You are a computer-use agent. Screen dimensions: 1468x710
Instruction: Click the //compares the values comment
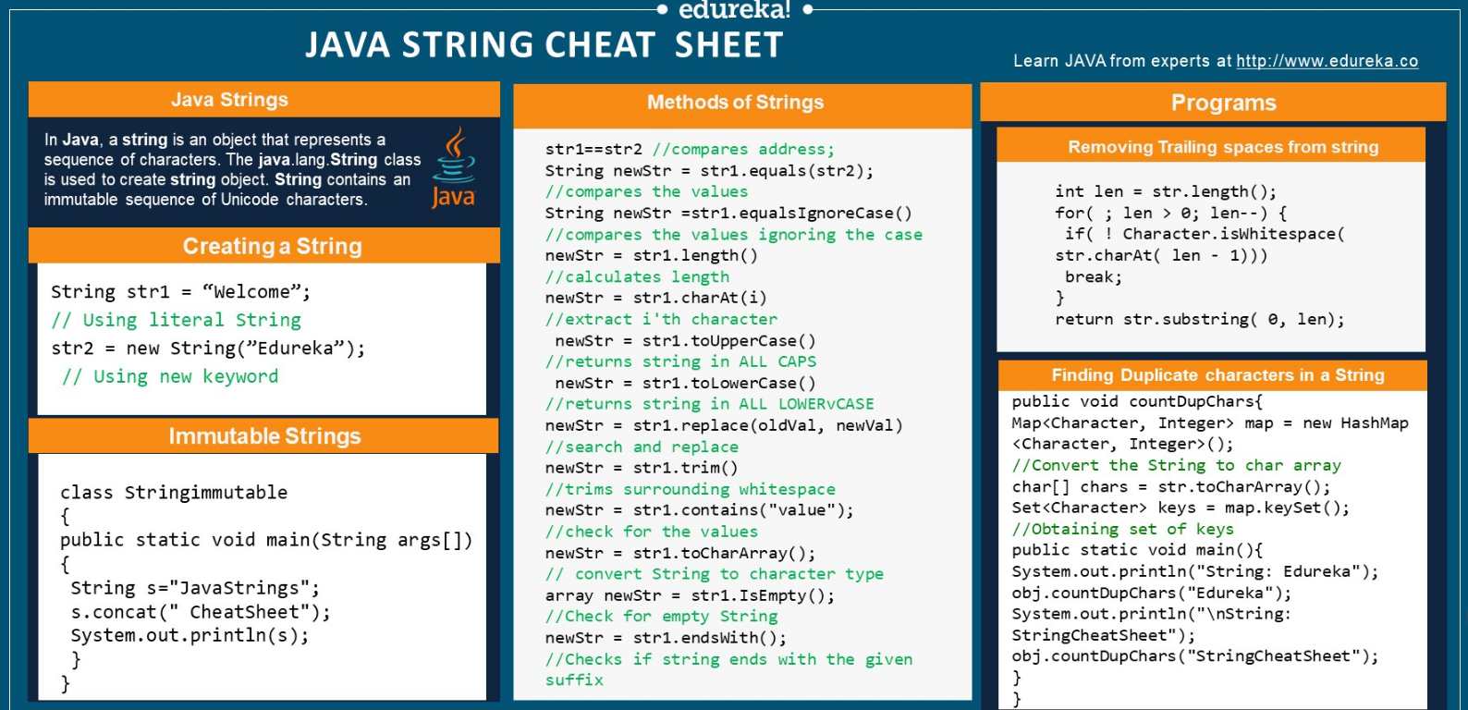tap(646, 192)
